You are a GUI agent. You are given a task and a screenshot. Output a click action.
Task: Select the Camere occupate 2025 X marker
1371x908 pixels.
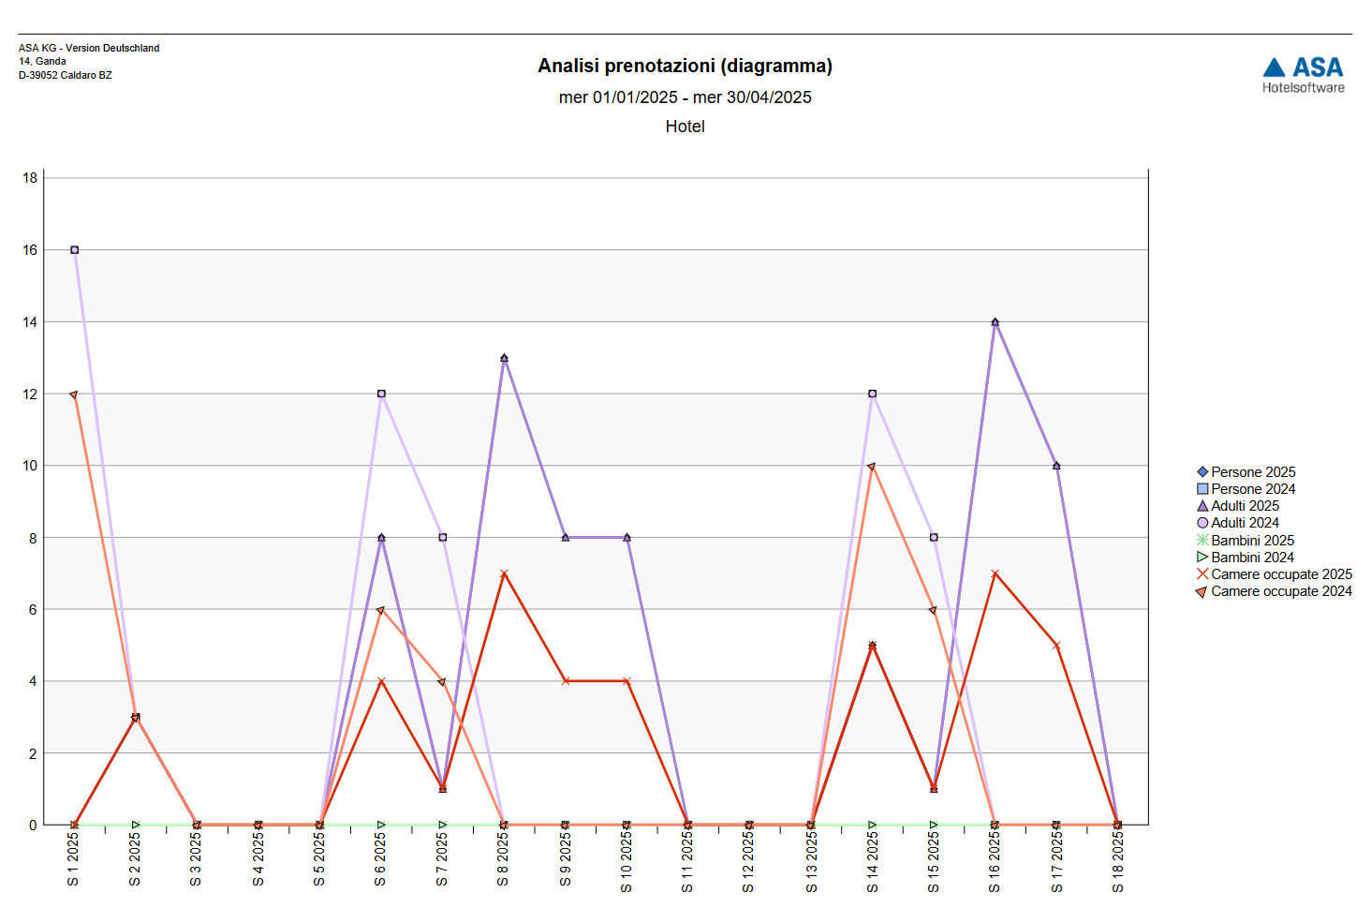tap(1202, 574)
